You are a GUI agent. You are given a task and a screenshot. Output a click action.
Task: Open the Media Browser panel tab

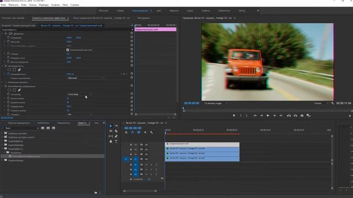tap(19, 123)
